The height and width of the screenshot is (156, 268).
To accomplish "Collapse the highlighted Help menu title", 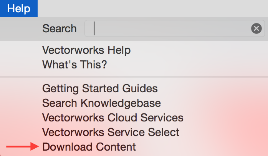I will tap(19, 8).
